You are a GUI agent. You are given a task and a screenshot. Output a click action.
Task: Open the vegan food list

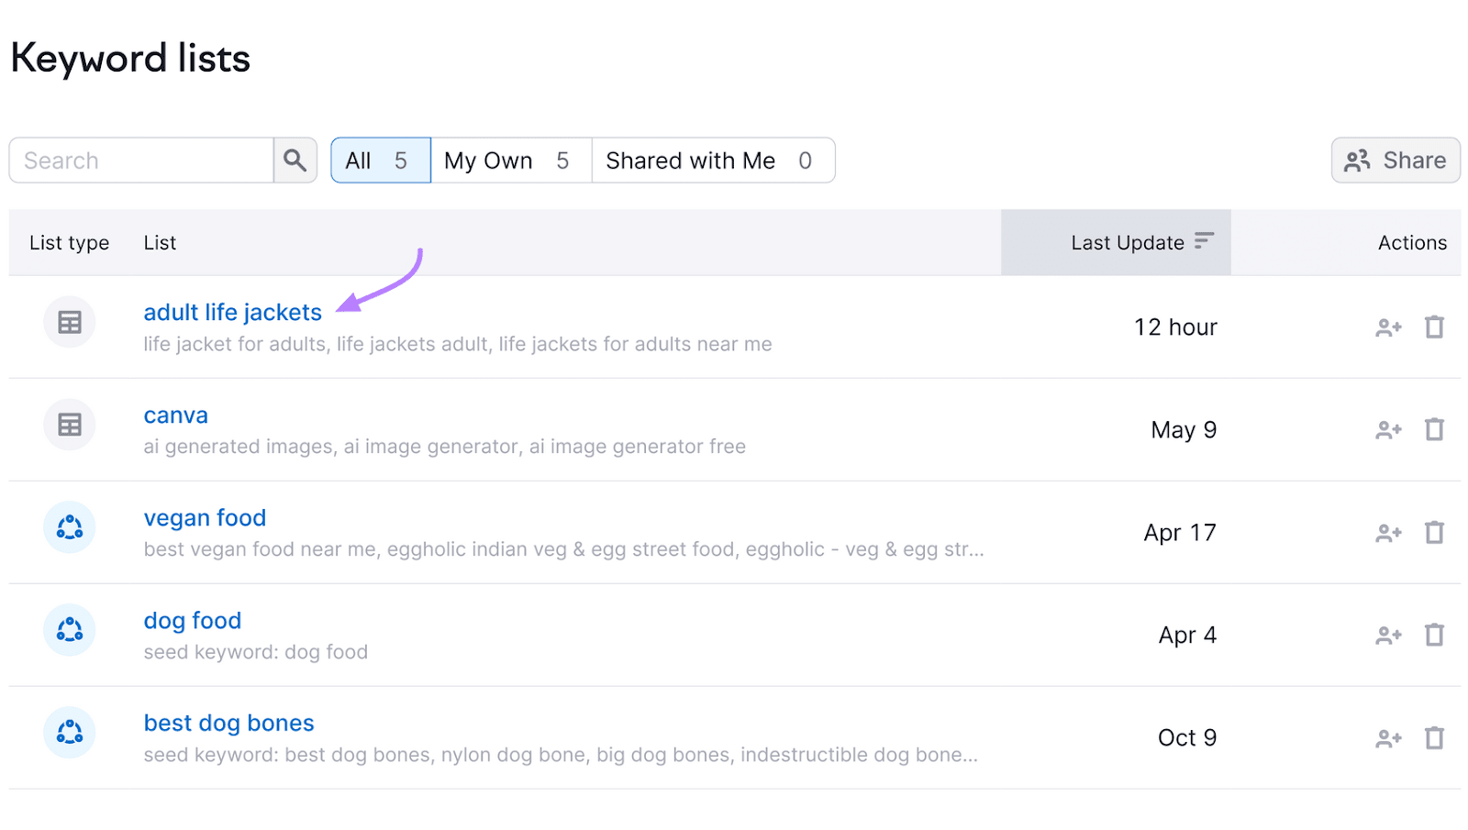(x=205, y=517)
